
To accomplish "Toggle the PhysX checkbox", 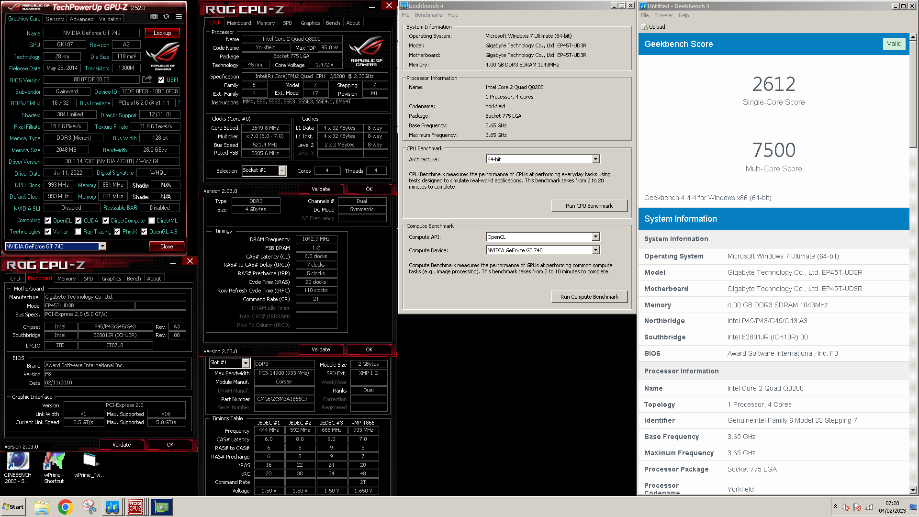I will (x=117, y=232).
